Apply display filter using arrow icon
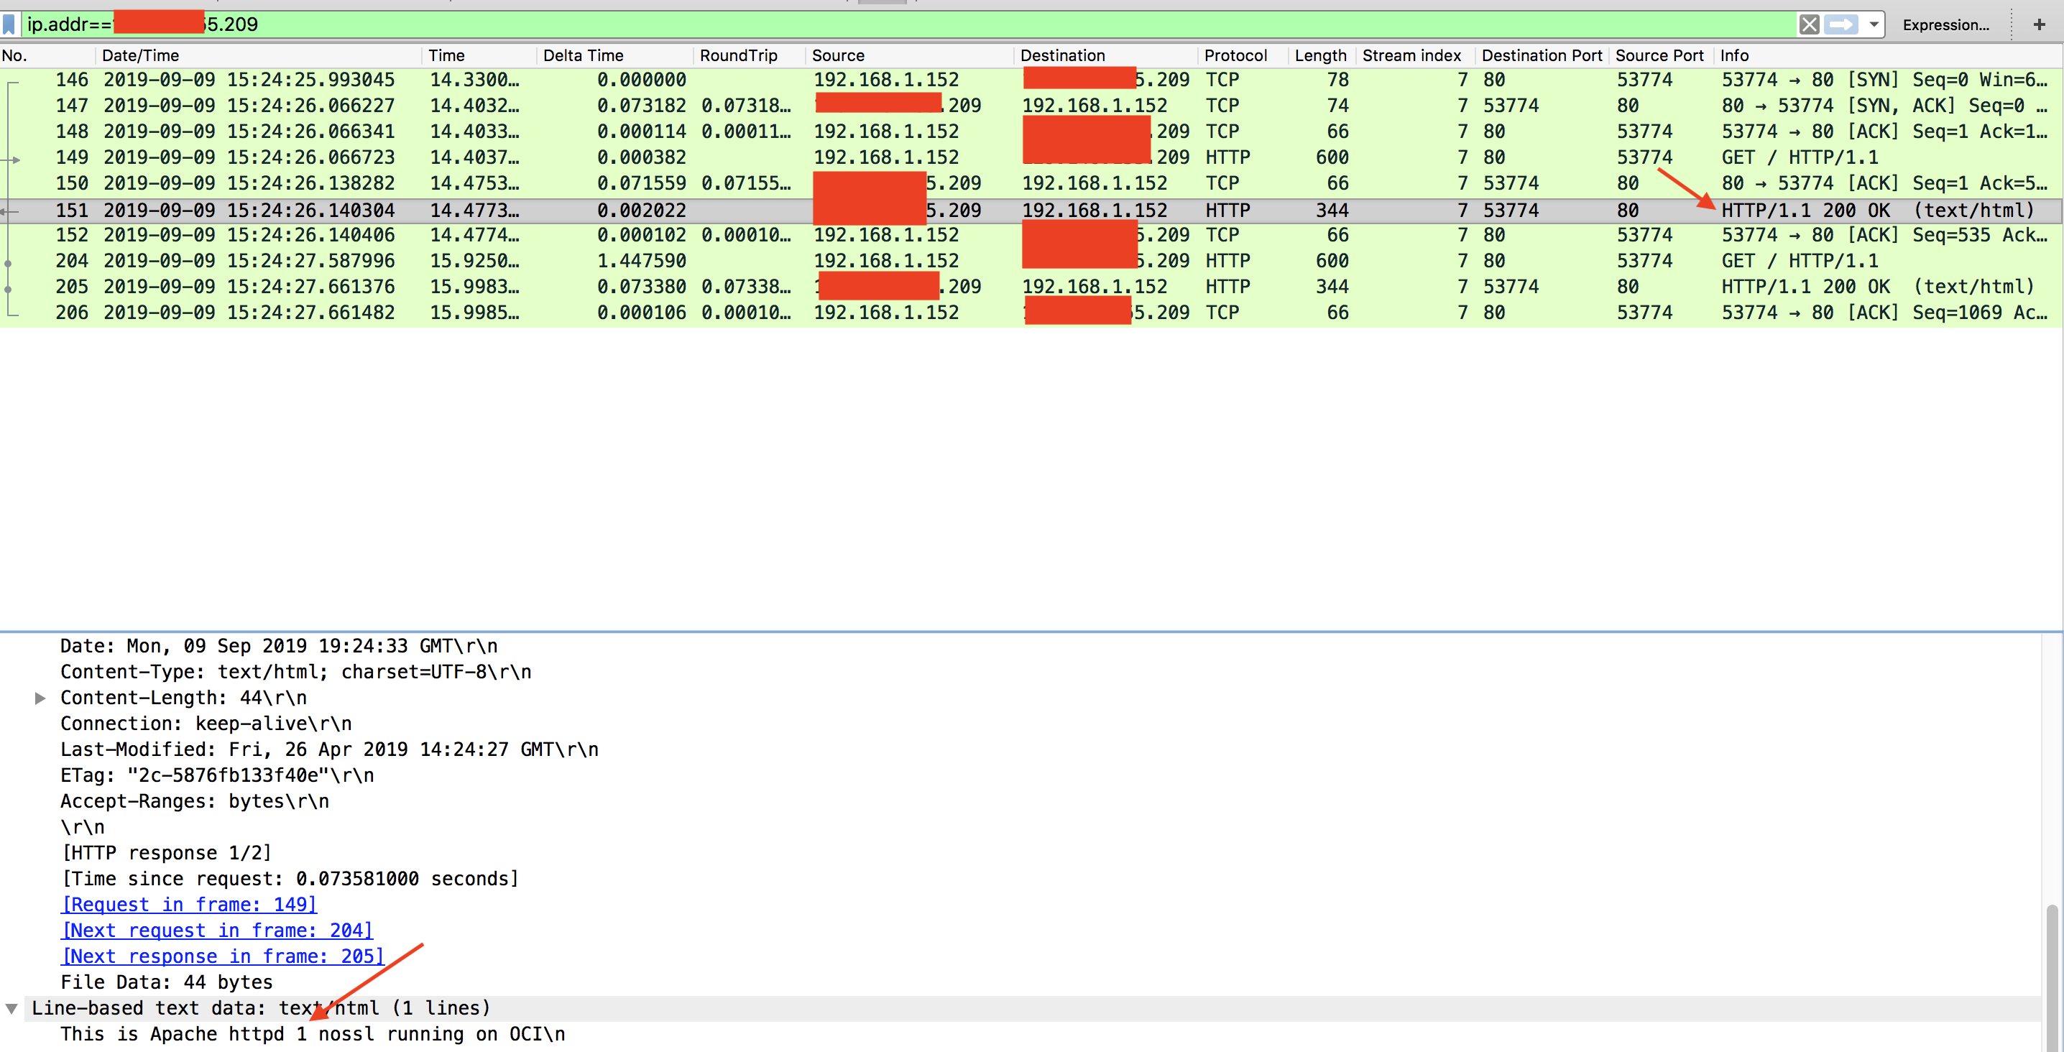This screenshot has height=1052, width=2064. pyautogui.click(x=1840, y=24)
